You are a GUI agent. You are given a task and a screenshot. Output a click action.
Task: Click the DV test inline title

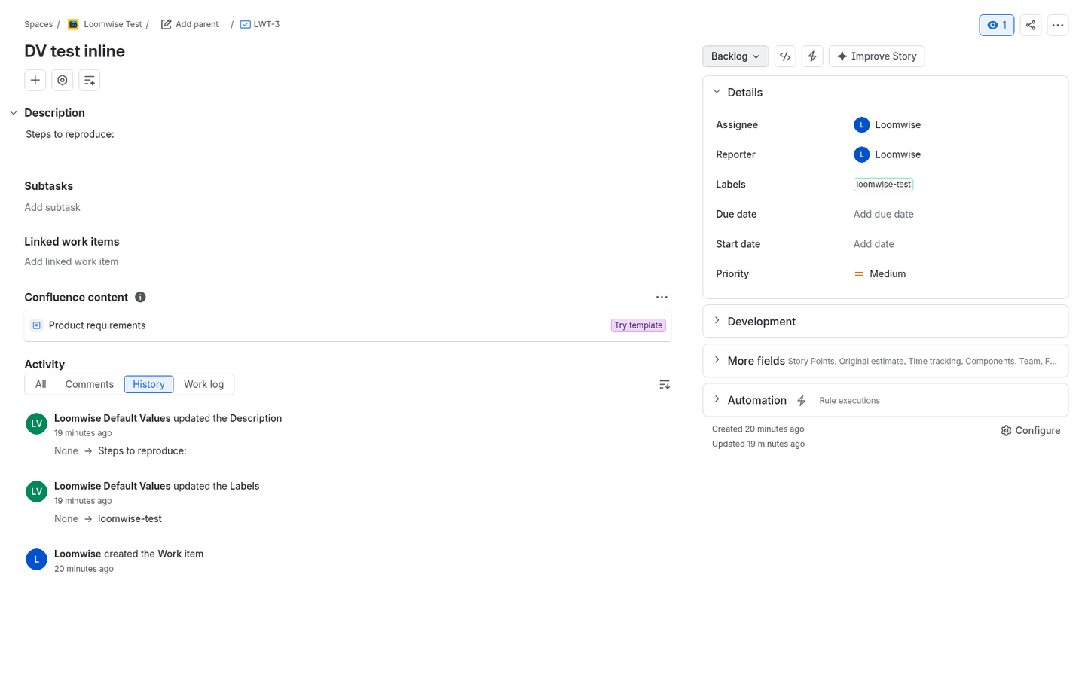point(75,51)
